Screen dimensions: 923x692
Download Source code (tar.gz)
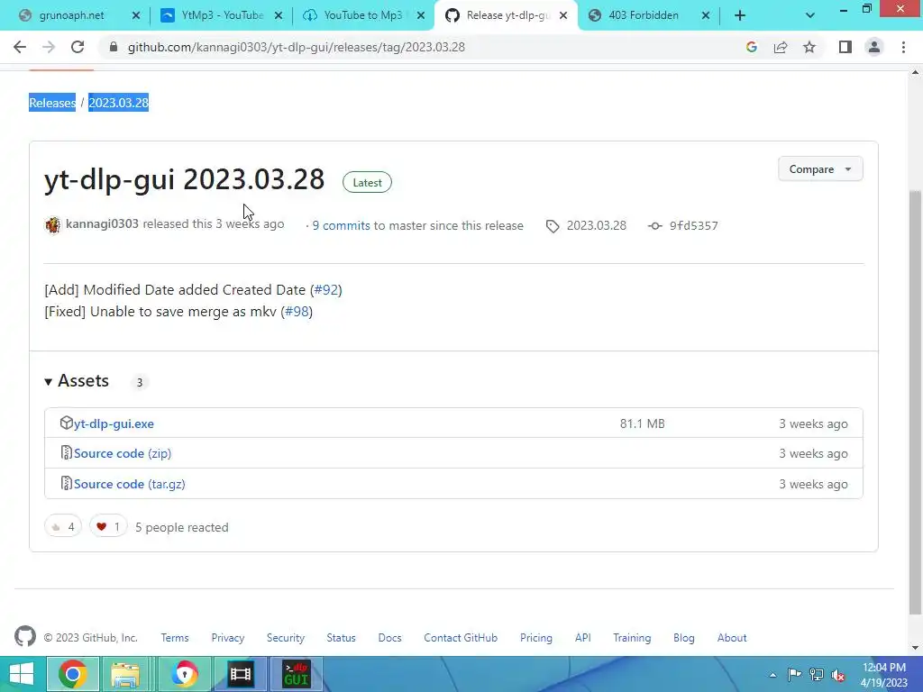pos(130,484)
